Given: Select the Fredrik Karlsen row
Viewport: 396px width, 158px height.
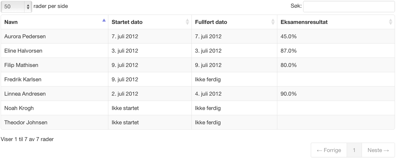Looking at the screenshot, I should 198,79.
